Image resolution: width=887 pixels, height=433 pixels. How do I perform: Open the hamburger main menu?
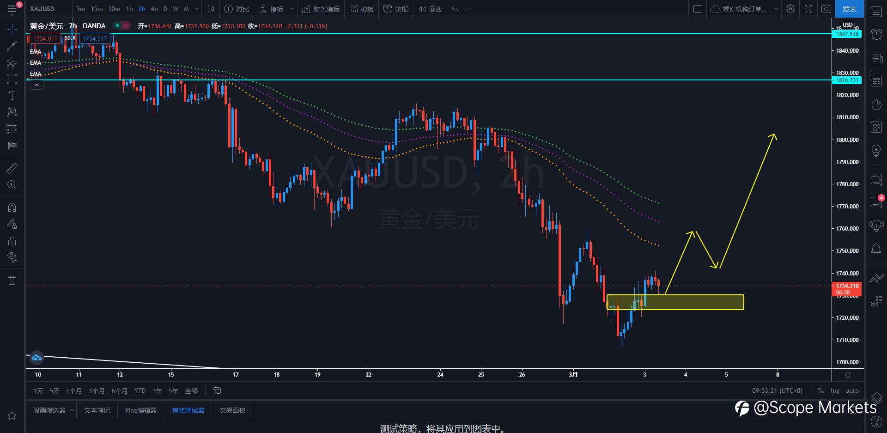point(12,9)
